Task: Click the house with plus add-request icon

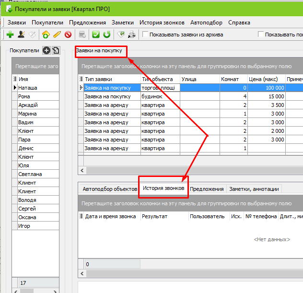Action: pos(46,35)
